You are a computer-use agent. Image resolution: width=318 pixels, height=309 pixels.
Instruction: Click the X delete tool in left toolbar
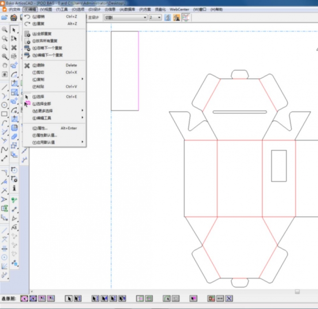(14, 48)
